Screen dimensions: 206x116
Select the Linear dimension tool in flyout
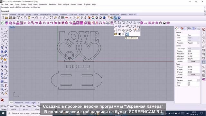point(116,23)
